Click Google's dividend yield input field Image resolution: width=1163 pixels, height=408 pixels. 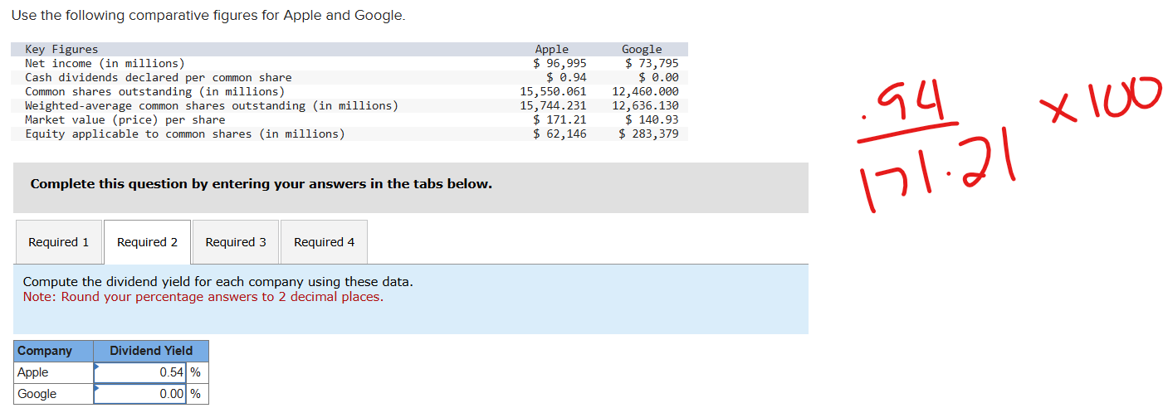click(141, 394)
